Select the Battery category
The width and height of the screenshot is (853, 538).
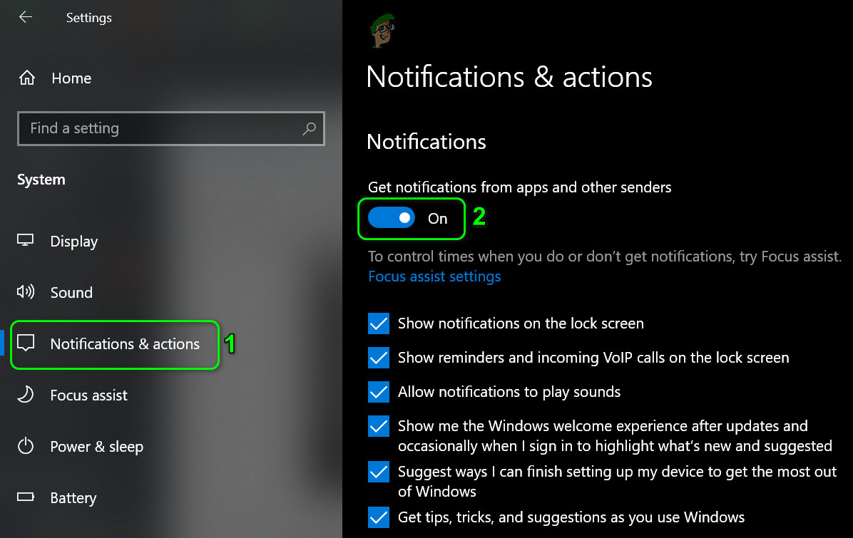(73, 498)
